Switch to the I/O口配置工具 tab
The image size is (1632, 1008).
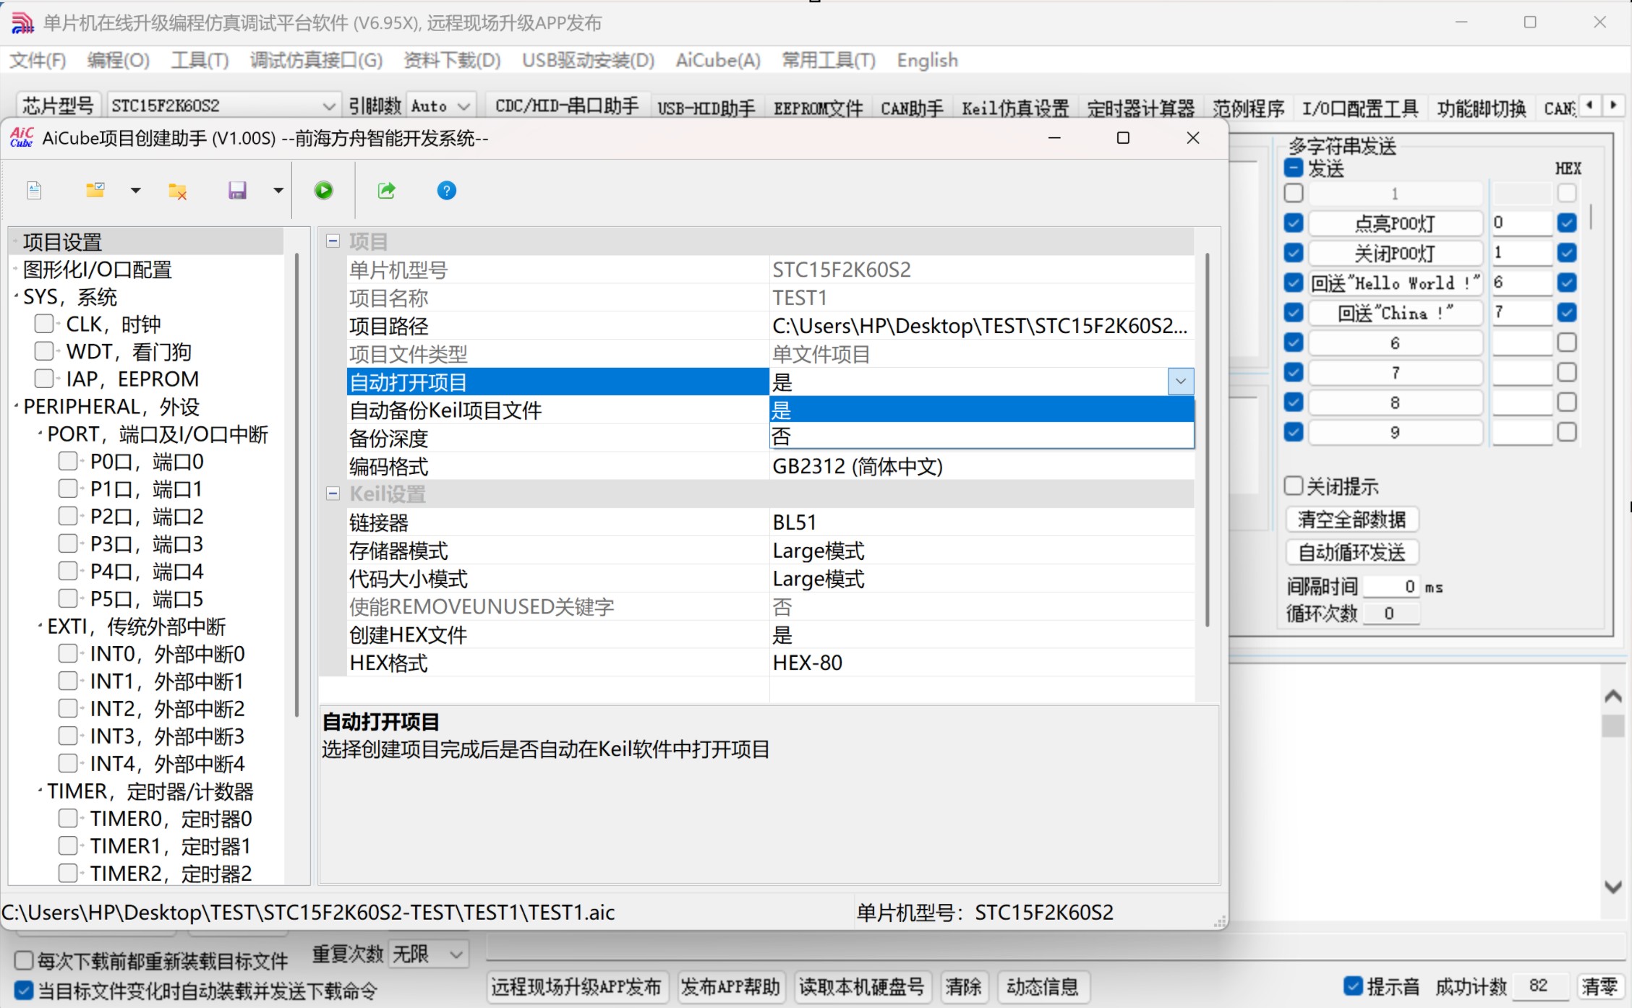click(x=1359, y=108)
